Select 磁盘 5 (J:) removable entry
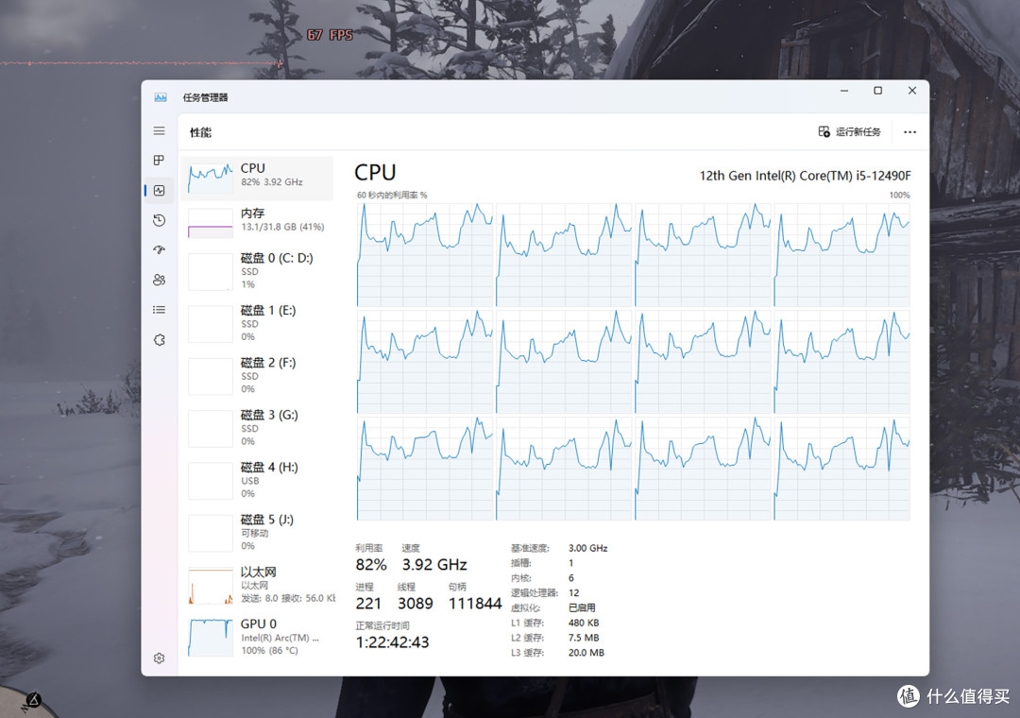The width and height of the screenshot is (1020, 718). click(257, 532)
